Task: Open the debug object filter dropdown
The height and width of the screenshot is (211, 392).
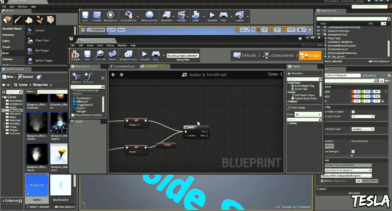Action: tap(183, 56)
